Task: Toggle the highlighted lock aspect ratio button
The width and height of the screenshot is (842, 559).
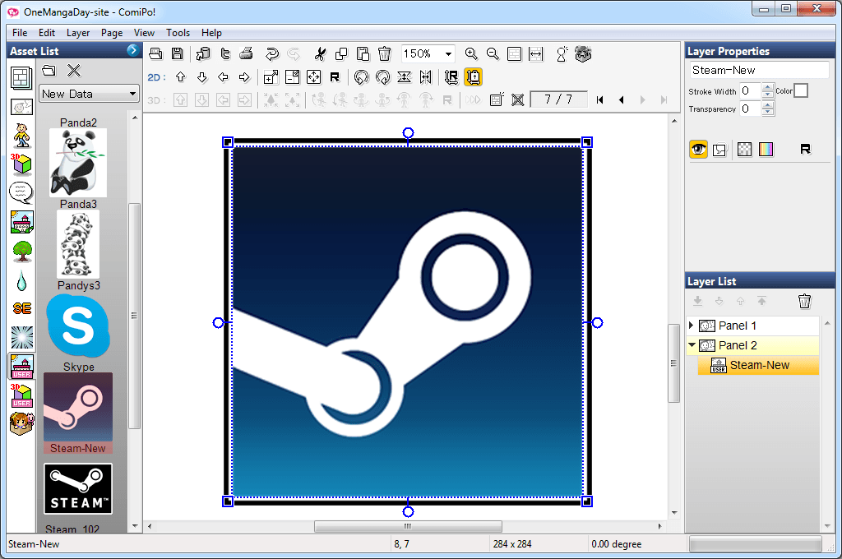Action: point(473,77)
